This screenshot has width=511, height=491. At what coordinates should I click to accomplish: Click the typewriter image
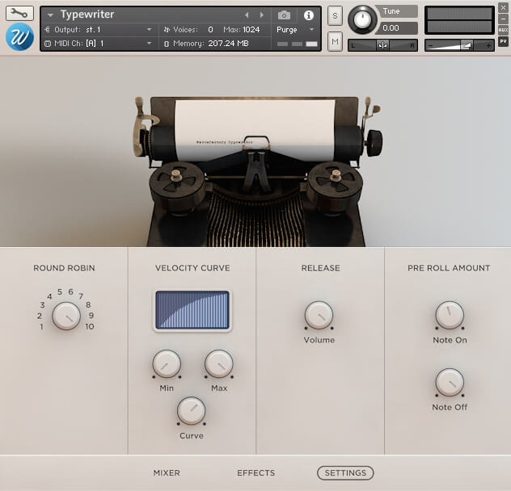256,171
